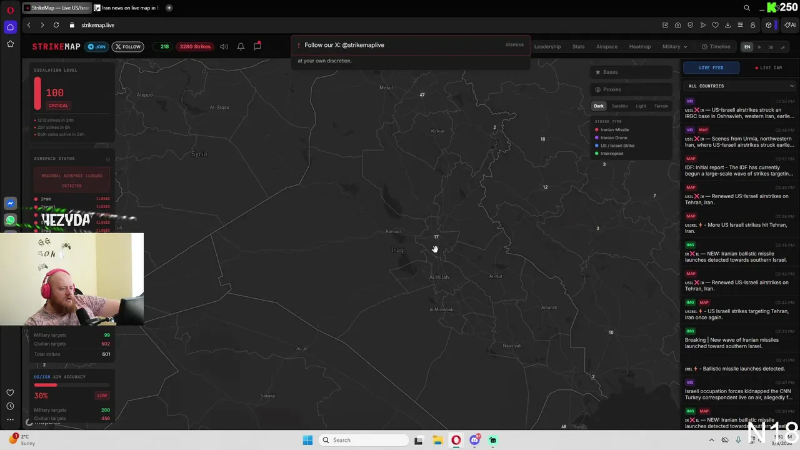Go back in browser history
This screenshot has width=800, height=450.
tap(29, 25)
